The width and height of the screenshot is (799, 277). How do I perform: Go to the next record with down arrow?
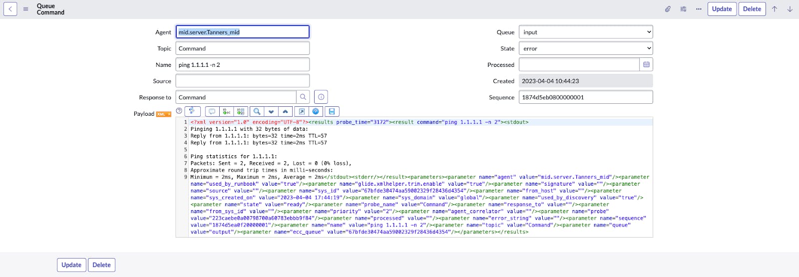click(790, 9)
